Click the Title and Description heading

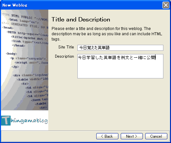pos(81,19)
